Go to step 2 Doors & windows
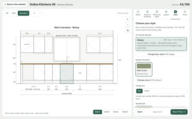This screenshot has width=192, height=119. tap(147, 14)
